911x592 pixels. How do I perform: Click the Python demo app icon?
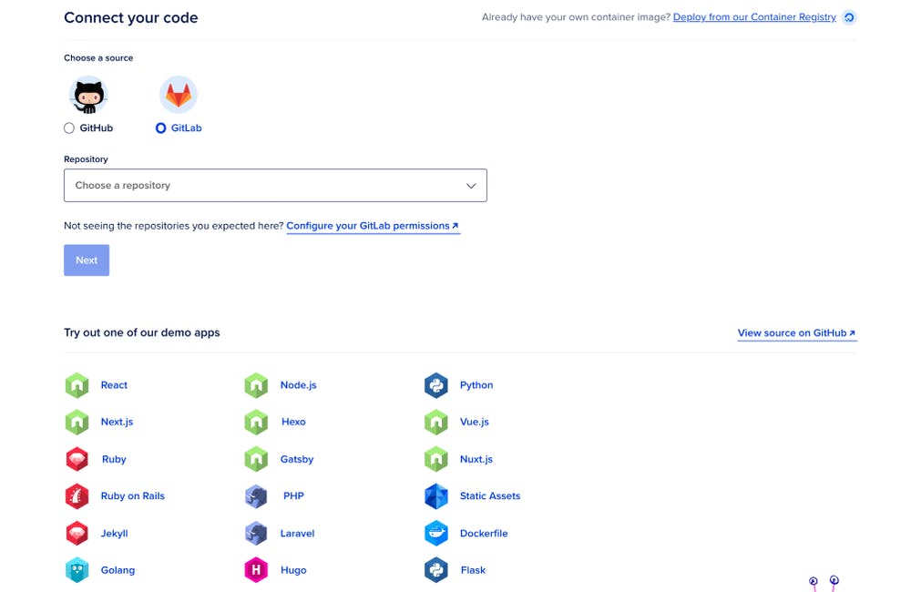click(x=436, y=385)
